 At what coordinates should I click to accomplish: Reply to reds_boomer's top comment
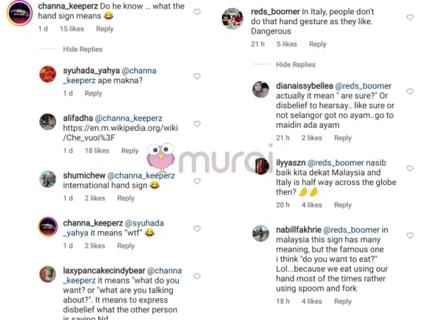(x=317, y=44)
